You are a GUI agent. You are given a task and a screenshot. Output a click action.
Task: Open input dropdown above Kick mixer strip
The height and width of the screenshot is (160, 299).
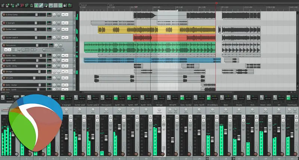click(252, 102)
